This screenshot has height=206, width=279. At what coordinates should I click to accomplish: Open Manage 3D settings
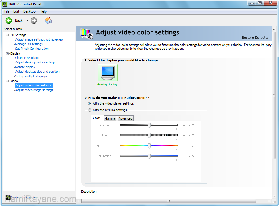(x=29, y=44)
